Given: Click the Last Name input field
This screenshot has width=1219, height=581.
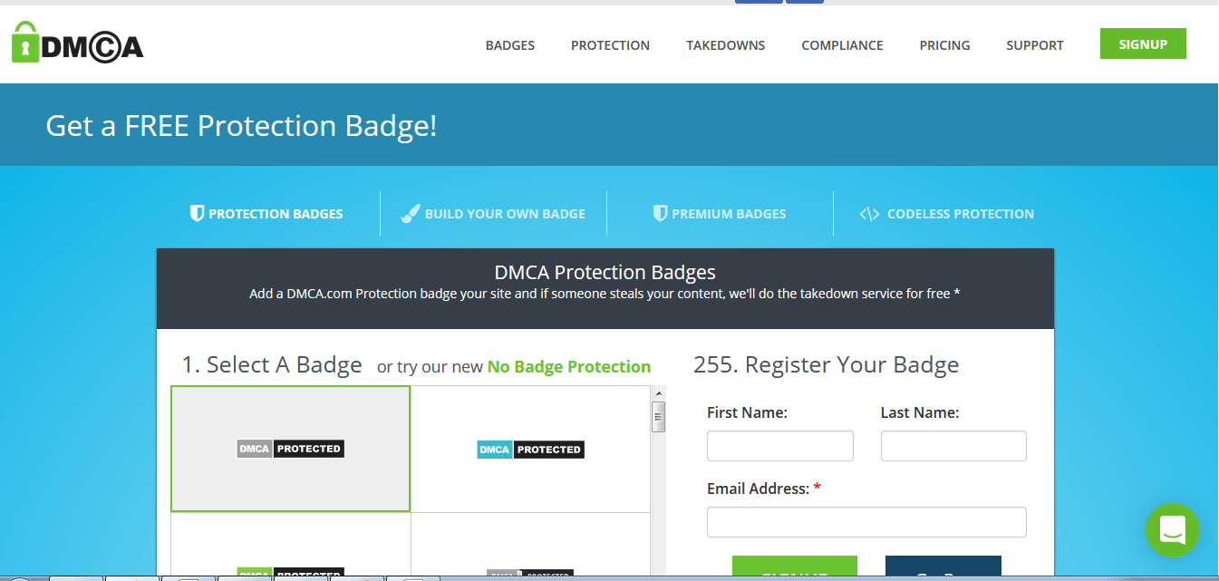Looking at the screenshot, I should tap(953, 446).
